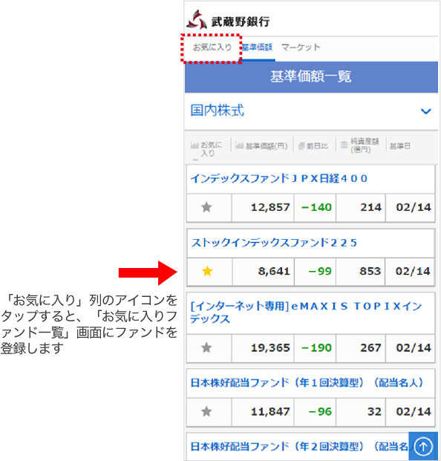
Task: Open ストックインデックスファンド225 fund link
Action: (274, 243)
